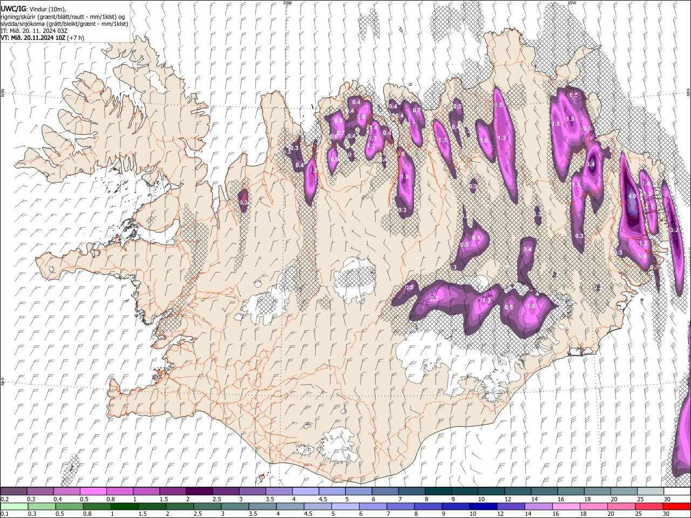This screenshot has width=691, height=518.
Task: Click the "3.4" snowfall value on map
Action: (x=591, y=165)
